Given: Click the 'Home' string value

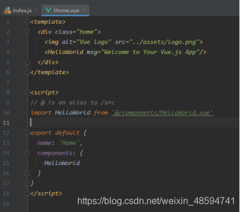Looking at the screenshot, I should pyautogui.click(x=69, y=143).
